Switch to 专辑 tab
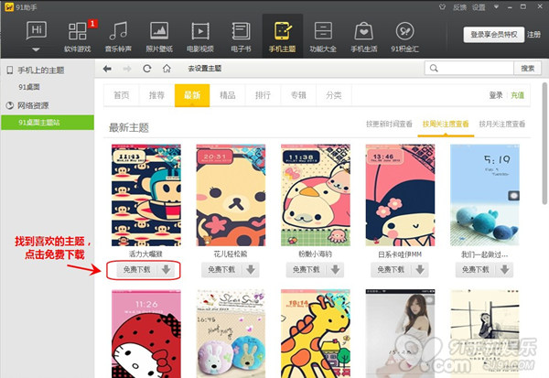Image resolution: width=549 pixels, height=378 pixels. [298, 95]
